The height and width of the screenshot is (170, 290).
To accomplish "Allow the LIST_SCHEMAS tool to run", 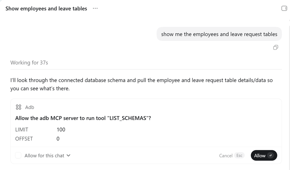I will [x=264, y=156].
